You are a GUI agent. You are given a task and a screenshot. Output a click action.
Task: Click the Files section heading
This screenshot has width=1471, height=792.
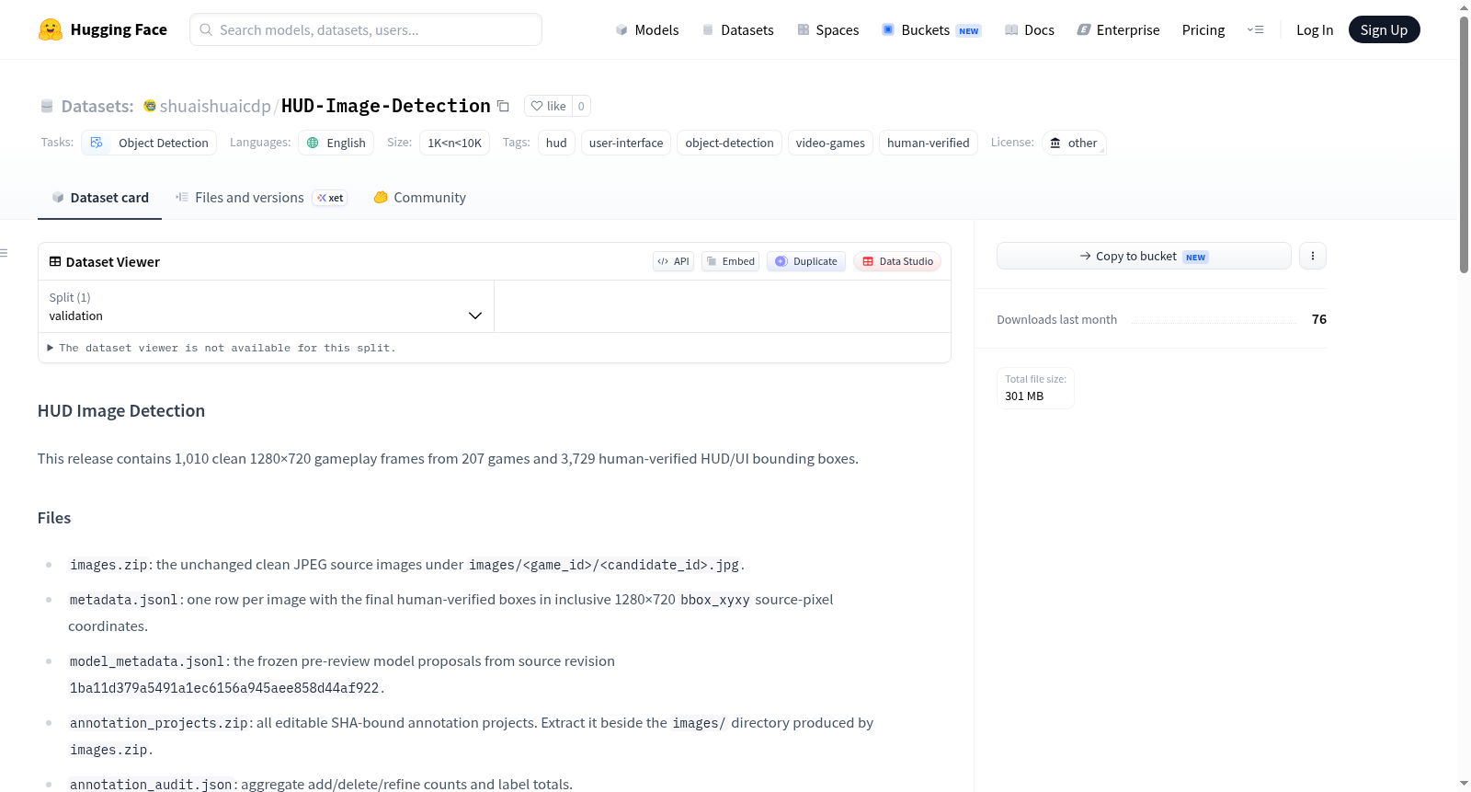coord(54,518)
